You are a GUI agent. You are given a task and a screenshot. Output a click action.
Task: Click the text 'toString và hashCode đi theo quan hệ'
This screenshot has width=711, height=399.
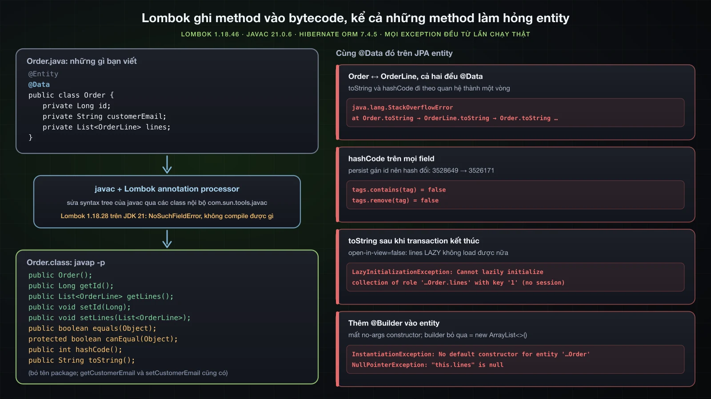click(x=429, y=88)
